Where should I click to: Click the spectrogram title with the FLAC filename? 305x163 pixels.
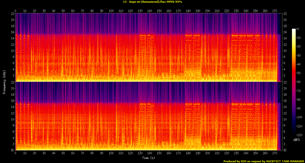(152, 2)
